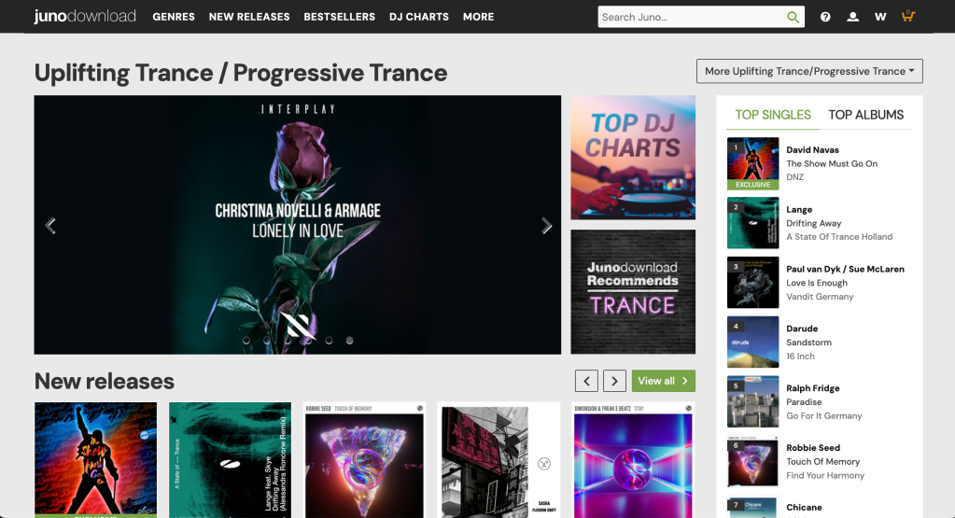This screenshot has width=955, height=518.
Task: Open the MORE navigation menu
Action: pyautogui.click(x=478, y=17)
